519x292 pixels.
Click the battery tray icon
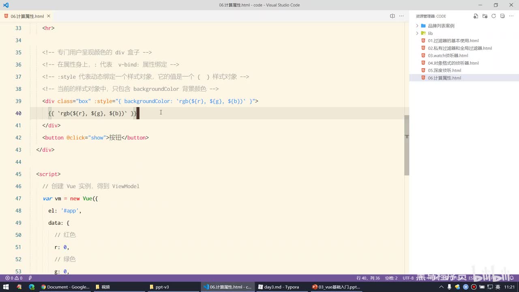[482, 287]
